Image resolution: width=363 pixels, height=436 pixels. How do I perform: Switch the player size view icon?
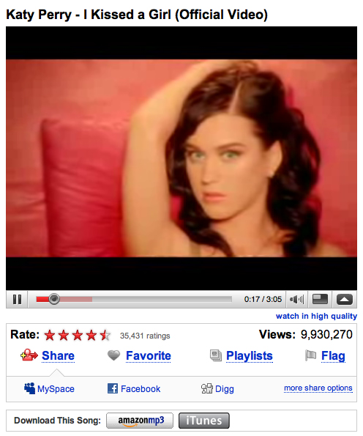(x=320, y=300)
